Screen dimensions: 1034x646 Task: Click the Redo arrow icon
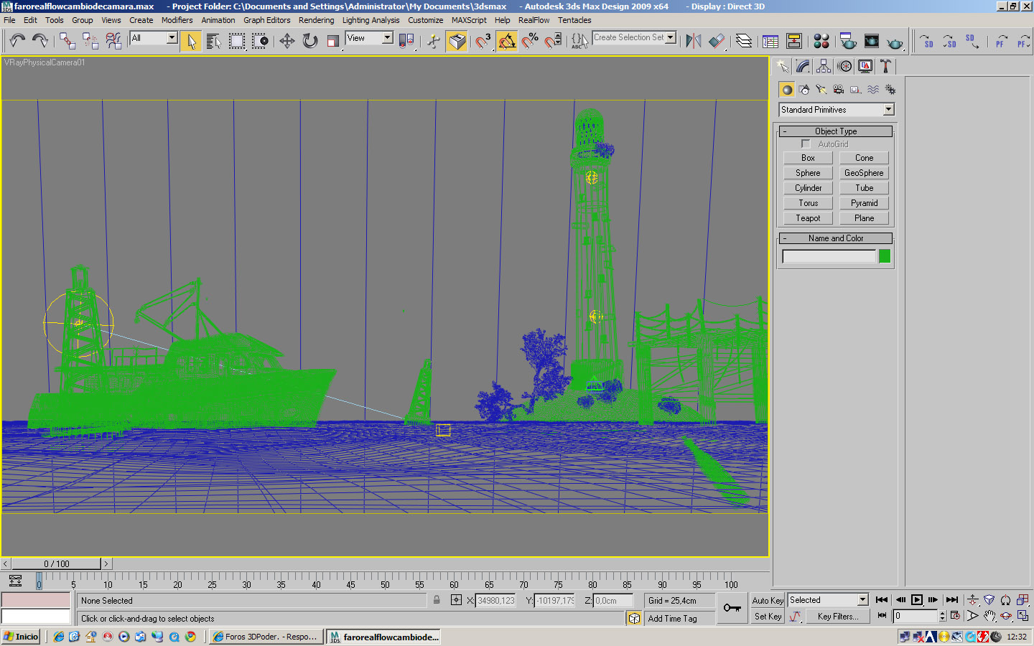tap(40, 41)
